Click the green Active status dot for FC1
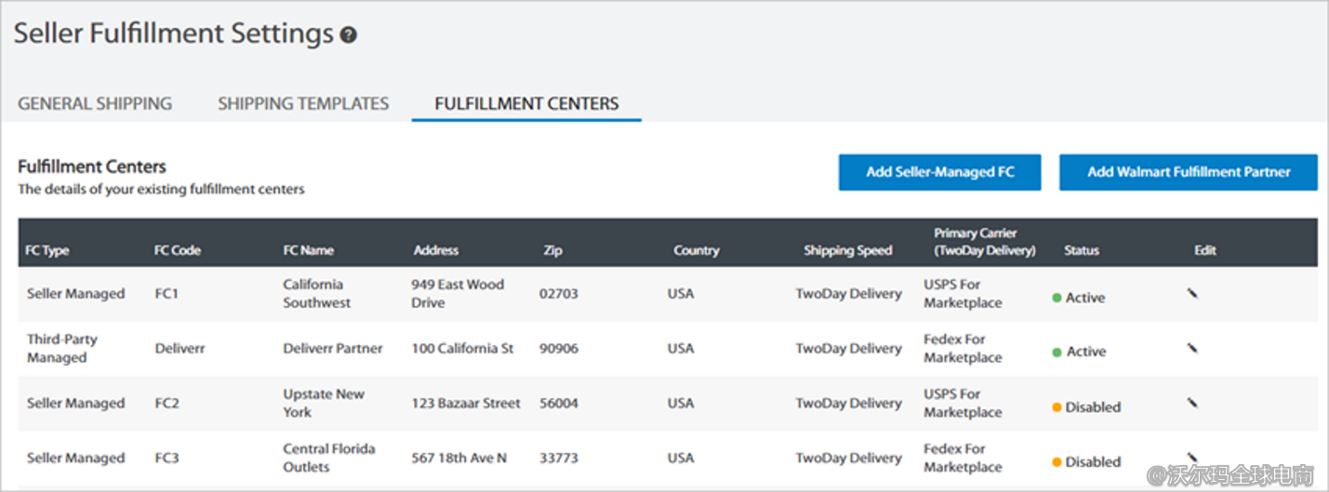Image resolution: width=1329 pixels, height=492 pixels. [x=1057, y=298]
